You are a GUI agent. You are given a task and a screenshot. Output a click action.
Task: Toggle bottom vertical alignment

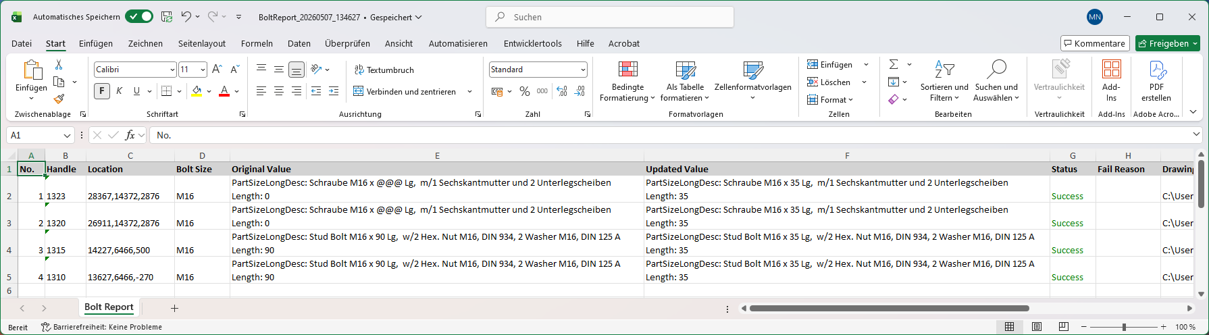click(x=297, y=70)
